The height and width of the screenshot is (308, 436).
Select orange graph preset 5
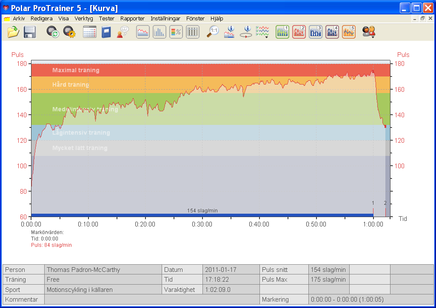point(349,32)
